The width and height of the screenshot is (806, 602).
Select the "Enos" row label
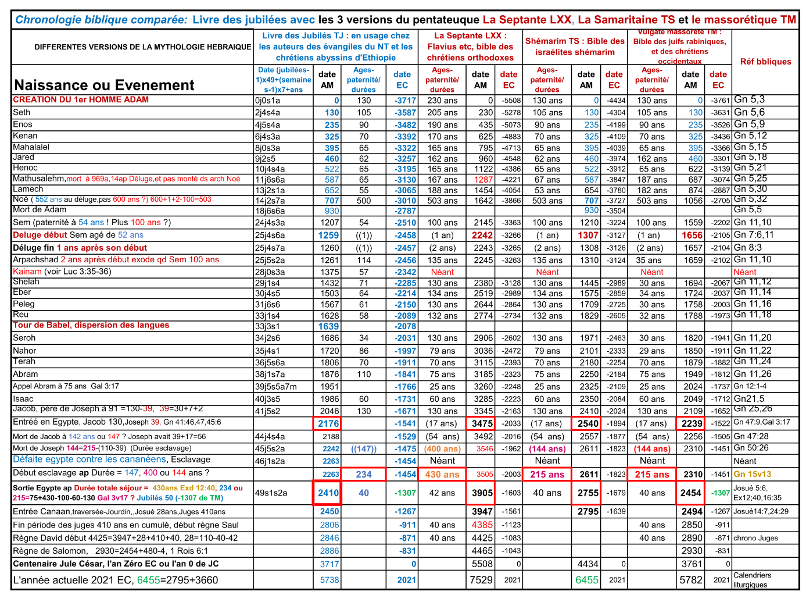pos(23,124)
